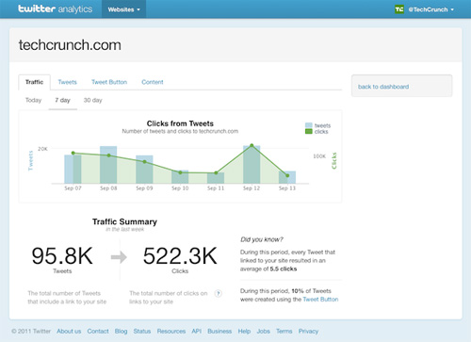Click the 5.5 clicks average text

coord(284,269)
